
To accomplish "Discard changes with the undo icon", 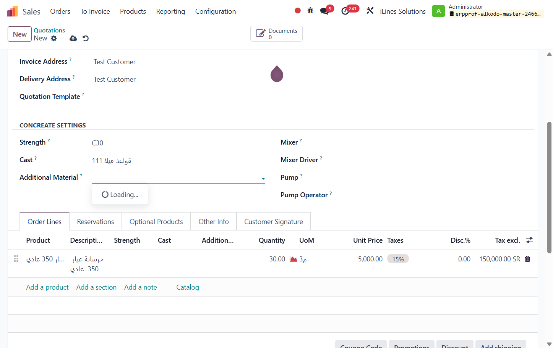I will click(x=86, y=38).
